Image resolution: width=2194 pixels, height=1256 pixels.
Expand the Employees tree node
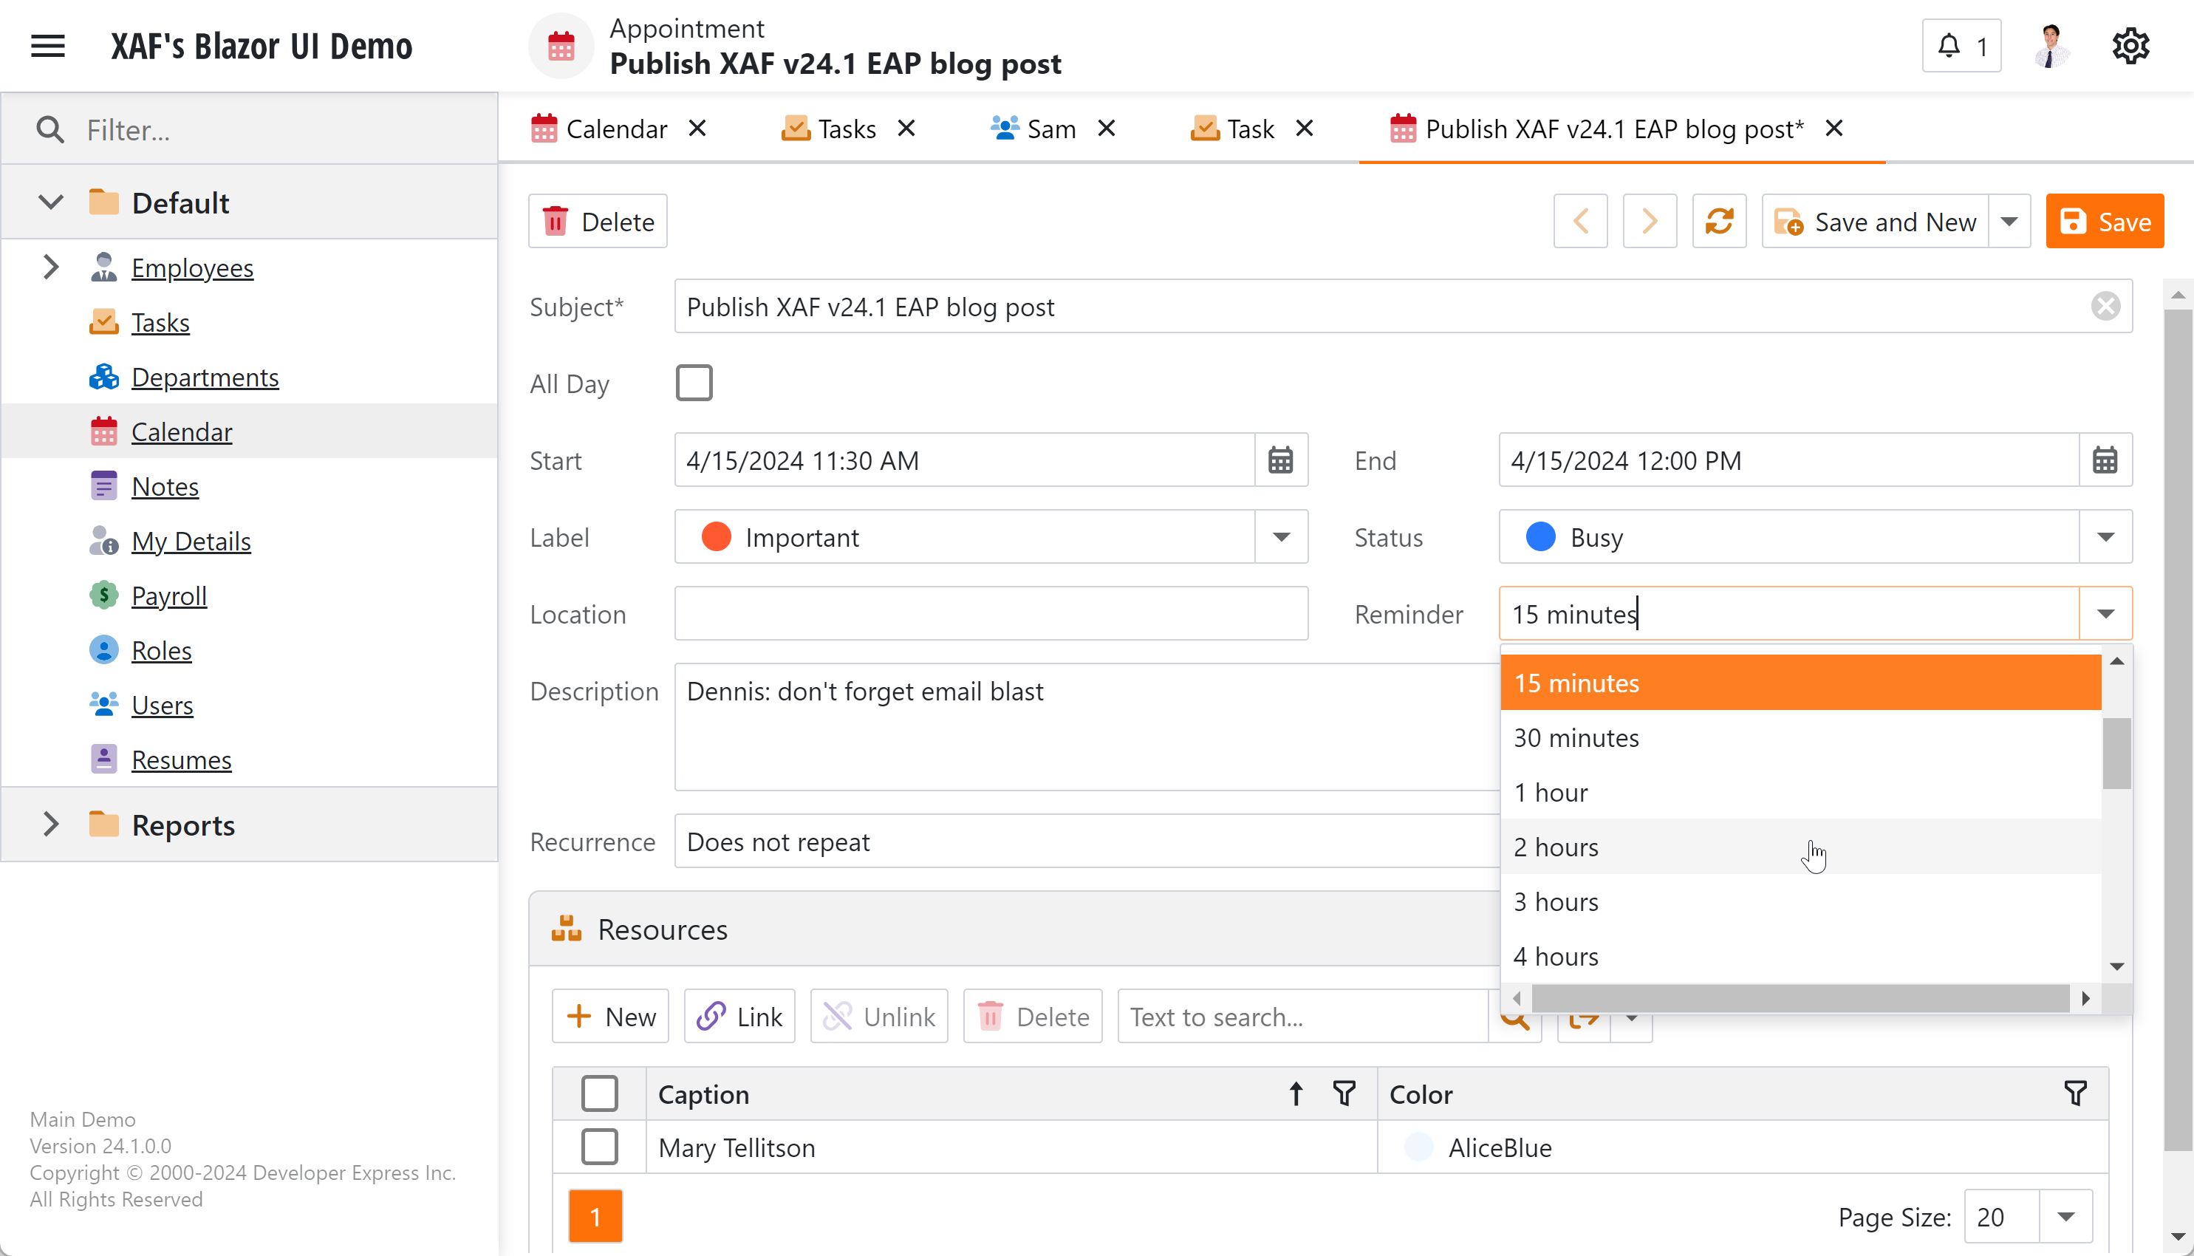click(x=51, y=267)
